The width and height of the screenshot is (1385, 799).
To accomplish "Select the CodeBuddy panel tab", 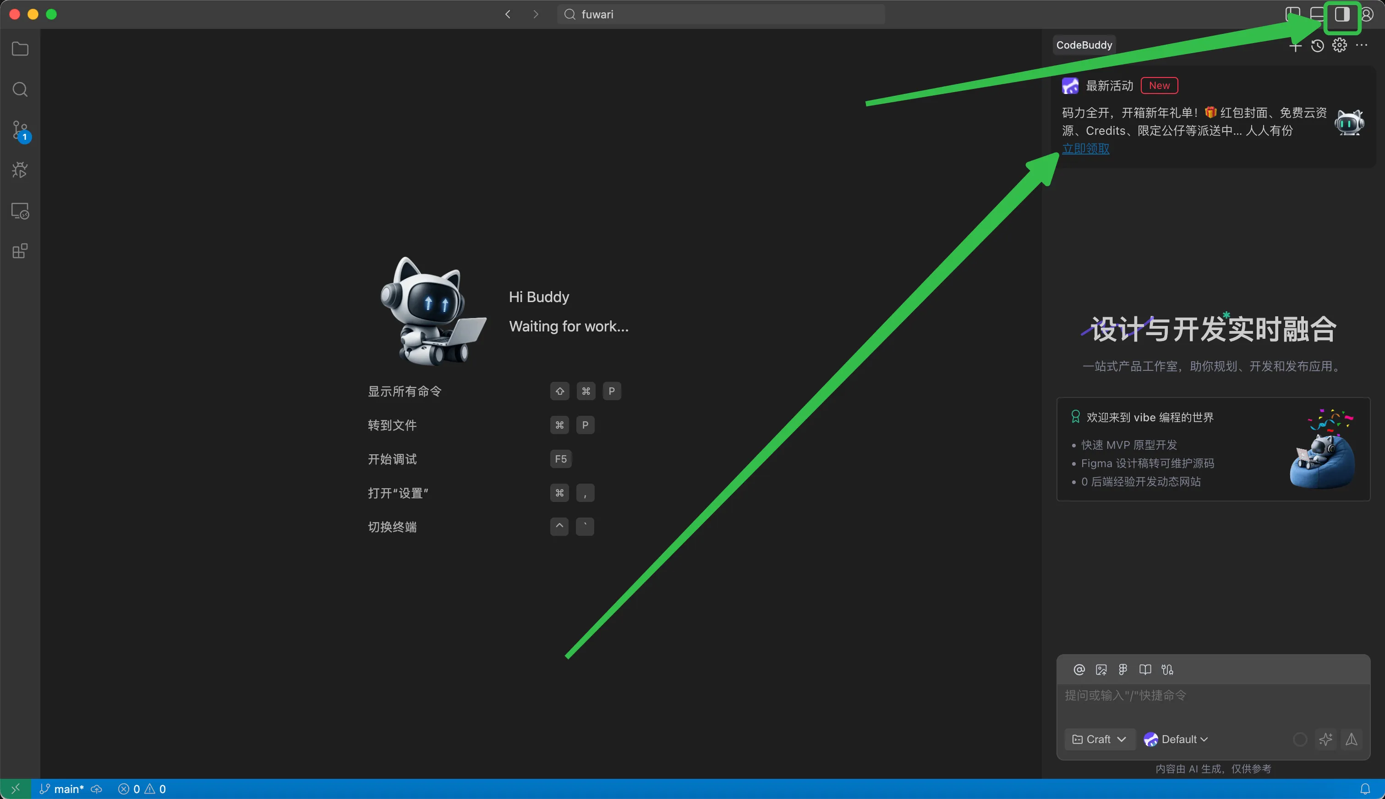I will pos(1084,45).
